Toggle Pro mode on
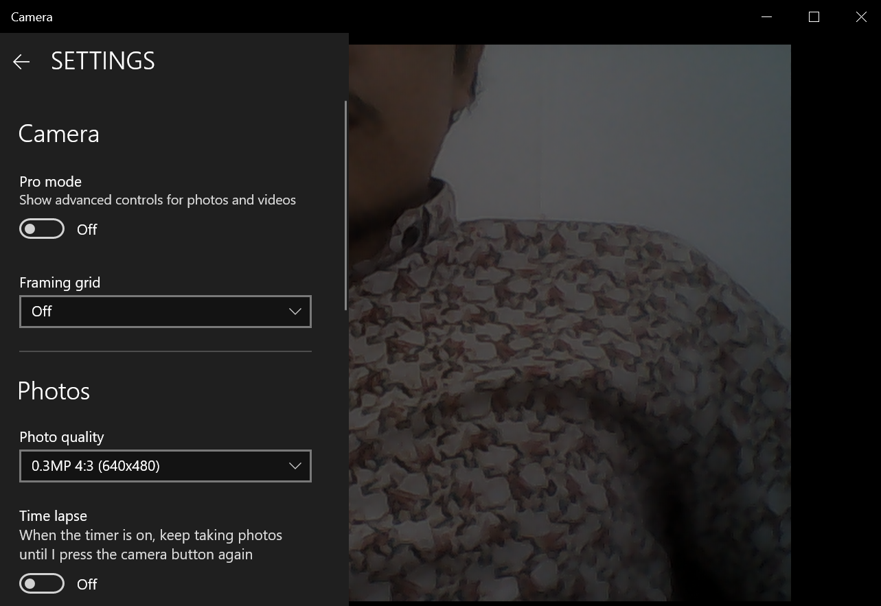Screen dimensions: 881x606 tap(41, 228)
